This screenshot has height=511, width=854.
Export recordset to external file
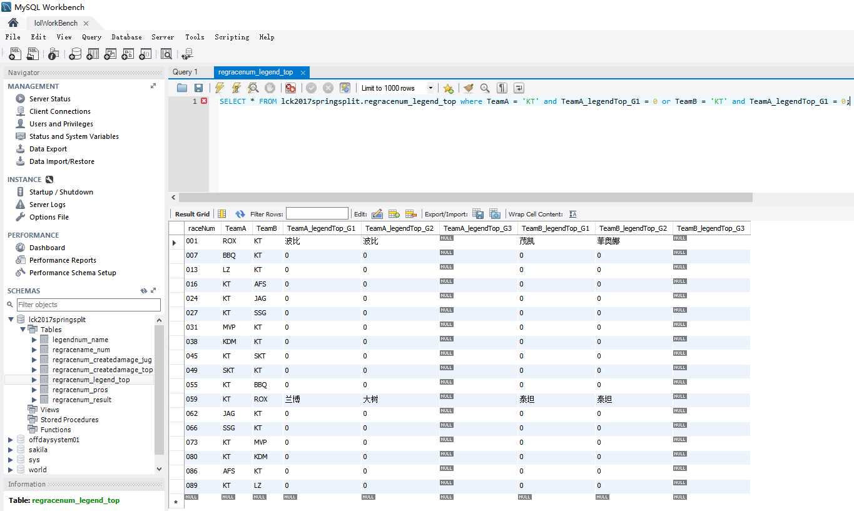[x=478, y=214]
